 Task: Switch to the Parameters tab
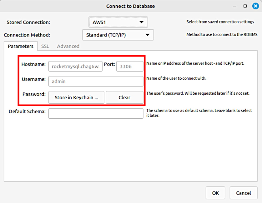[x=21, y=46]
